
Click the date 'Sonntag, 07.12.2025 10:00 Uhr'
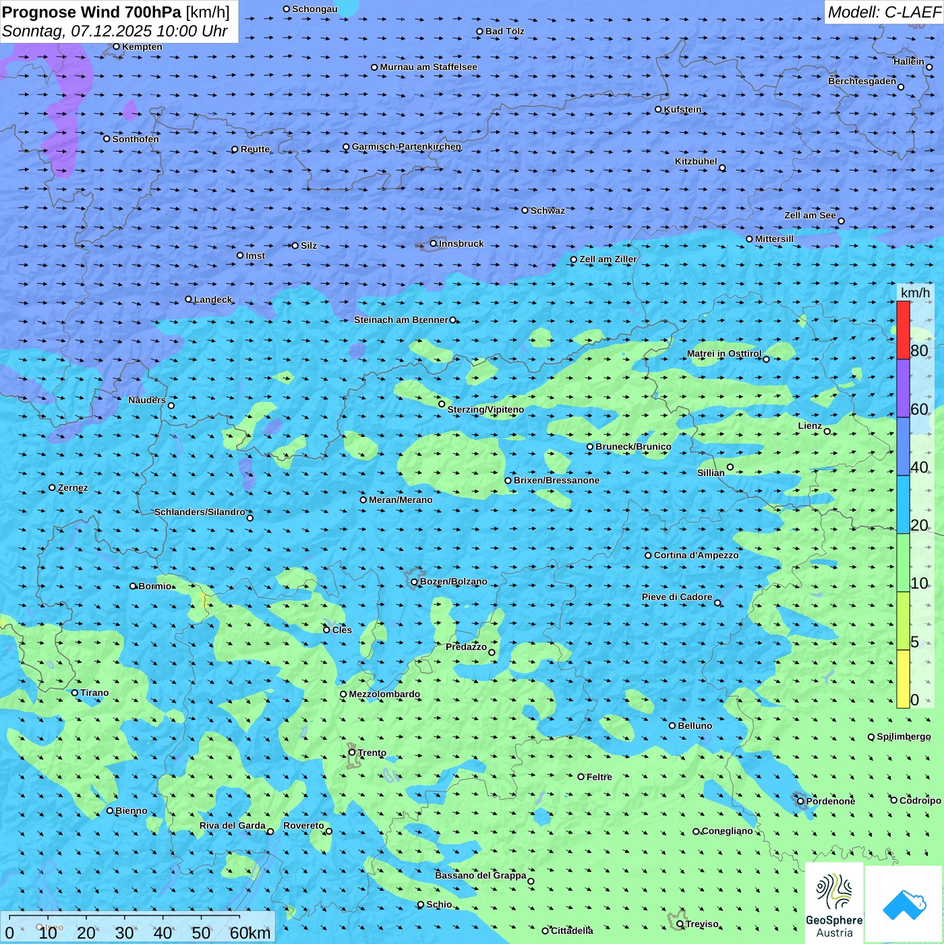tap(115, 31)
